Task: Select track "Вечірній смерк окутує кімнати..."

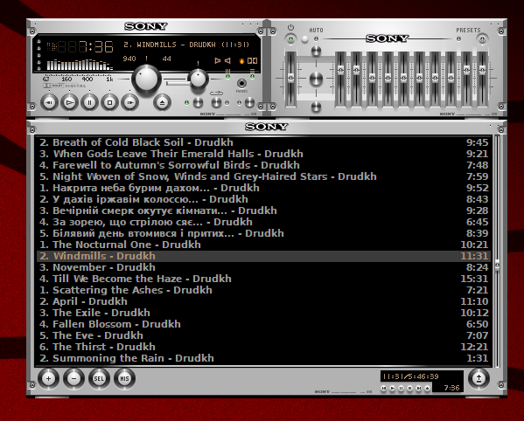Action: (x=263, y=210)
